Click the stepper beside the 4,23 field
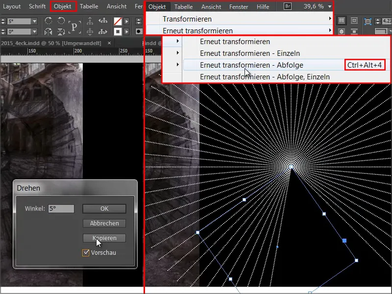This screenshot has width=392, height=294. pos(378,21)
